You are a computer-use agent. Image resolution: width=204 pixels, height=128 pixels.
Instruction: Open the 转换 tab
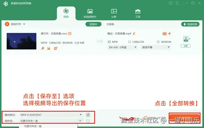point(66,13)
